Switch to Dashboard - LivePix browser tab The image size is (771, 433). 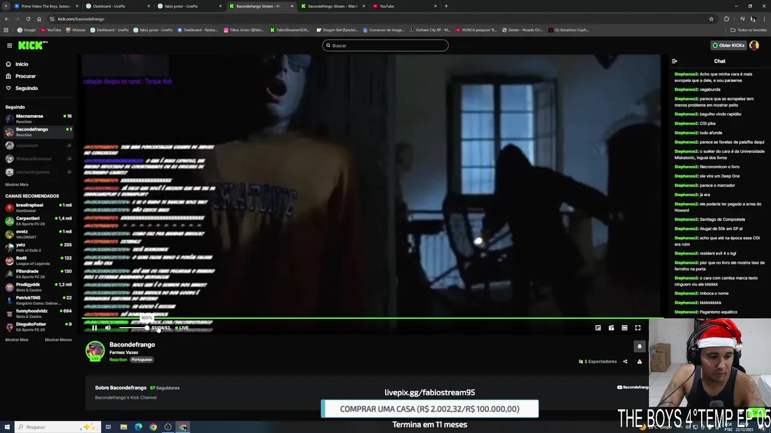(x=117, y=6)
